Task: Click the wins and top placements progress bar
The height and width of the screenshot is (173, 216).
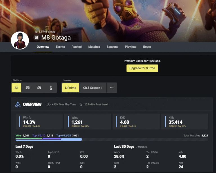Action: click(112, 140)
